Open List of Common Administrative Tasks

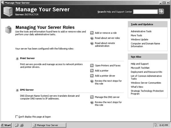(x=146, y=77)
